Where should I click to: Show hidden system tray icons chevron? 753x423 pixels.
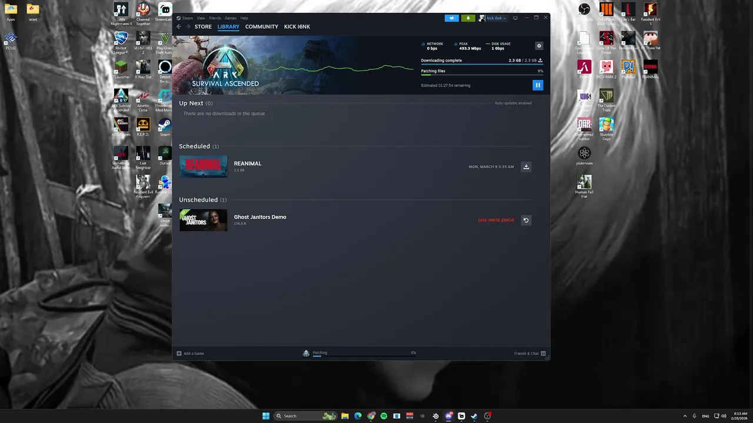(685, 416)
